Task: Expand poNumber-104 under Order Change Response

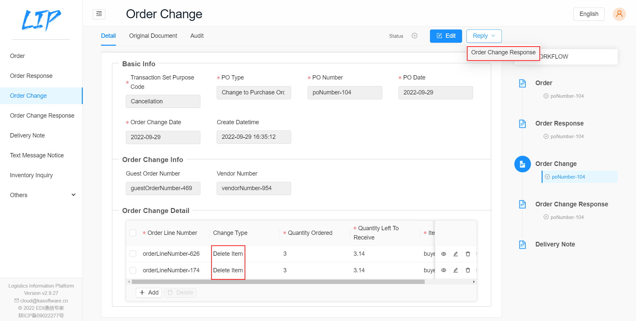Action: click(x=546, y=217)
